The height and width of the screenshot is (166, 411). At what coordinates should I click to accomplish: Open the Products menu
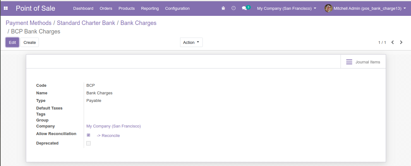click(127, 8)
